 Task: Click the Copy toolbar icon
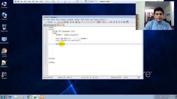tap(65, 22)
